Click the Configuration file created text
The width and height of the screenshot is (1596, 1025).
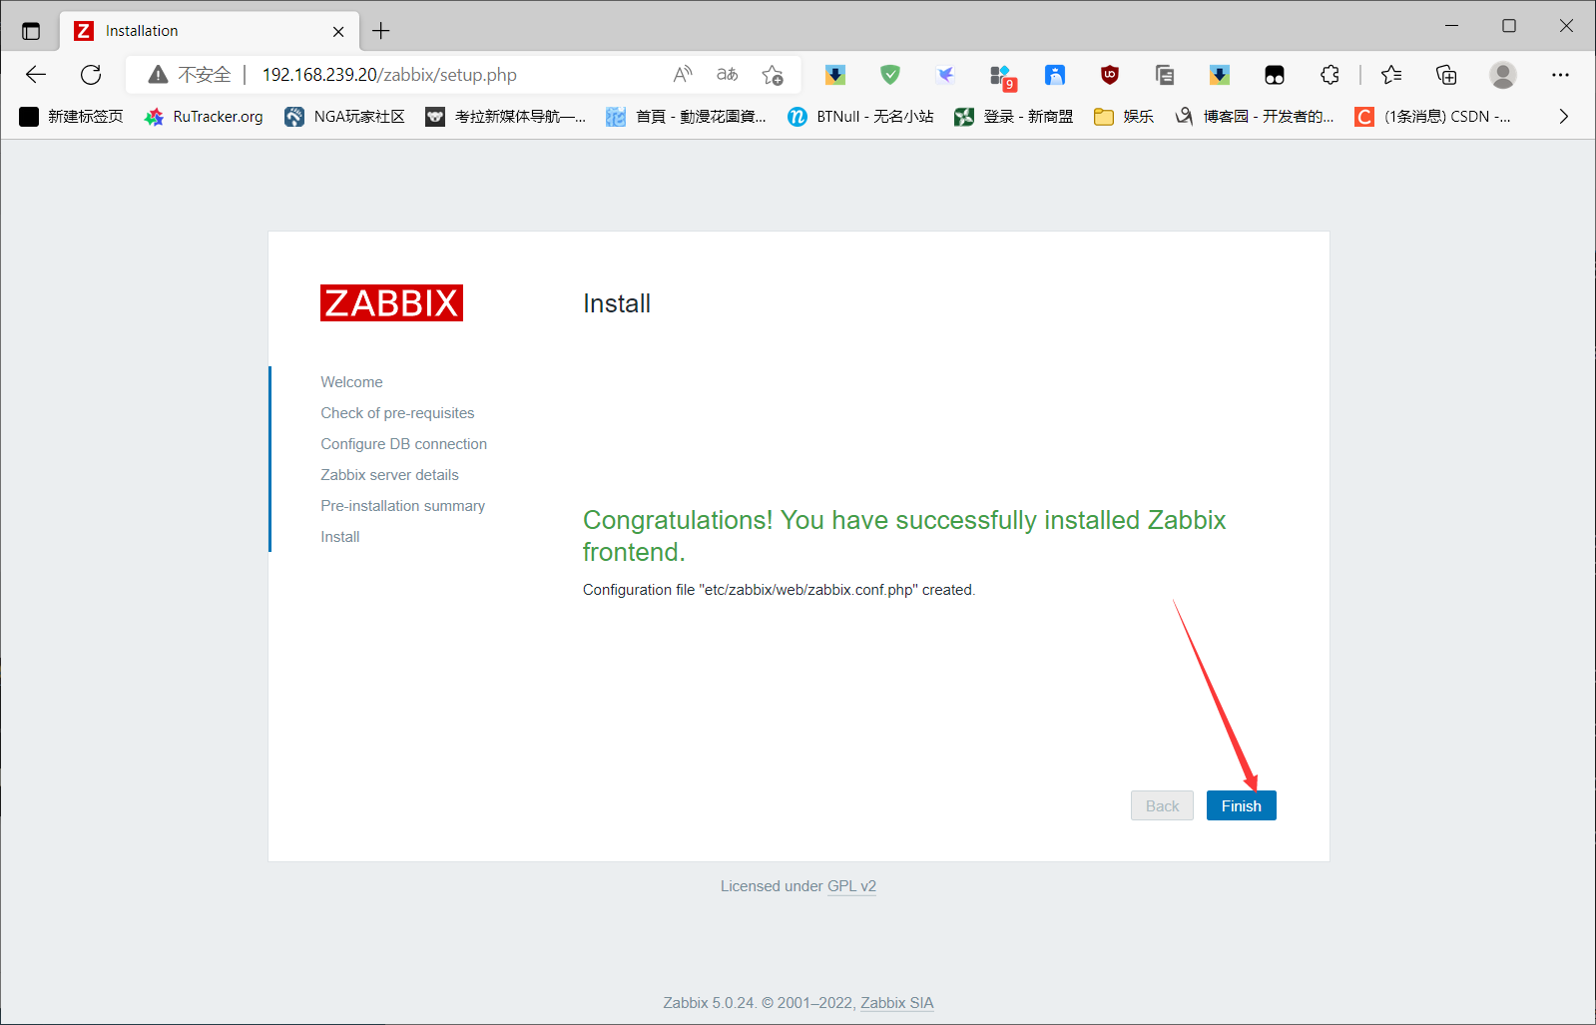coord(779,590)
